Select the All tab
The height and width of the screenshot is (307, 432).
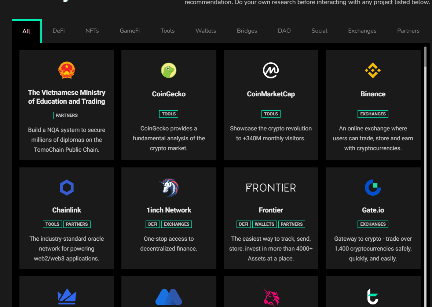[26, 31]
